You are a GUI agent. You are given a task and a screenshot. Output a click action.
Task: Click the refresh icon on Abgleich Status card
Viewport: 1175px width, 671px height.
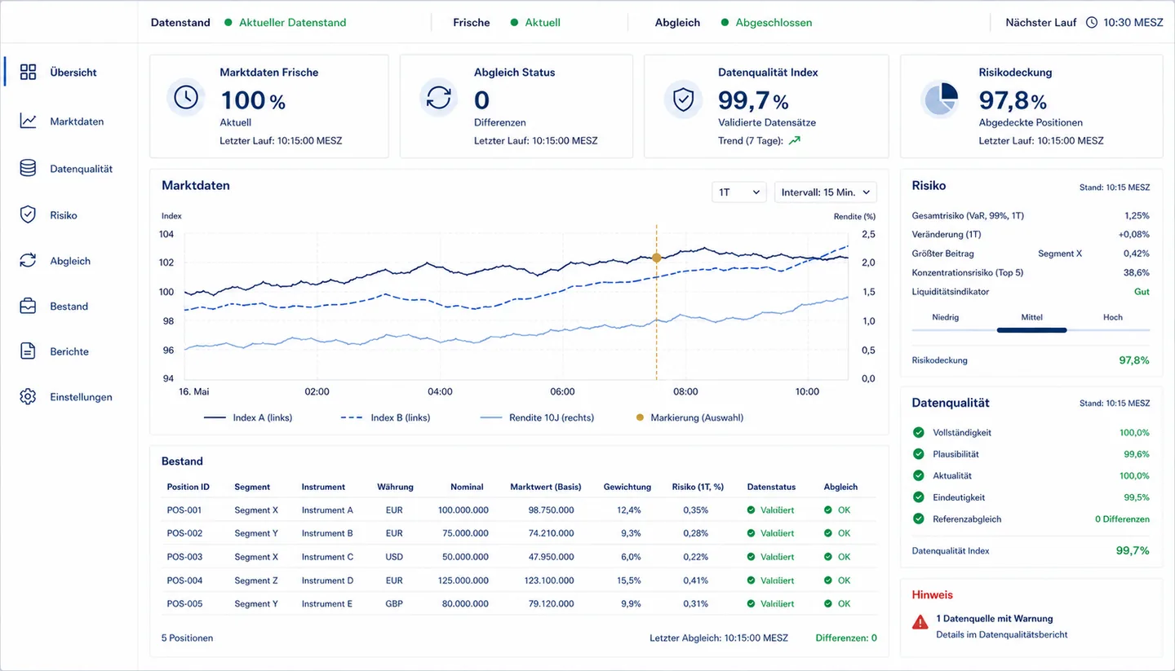point(439,98)
